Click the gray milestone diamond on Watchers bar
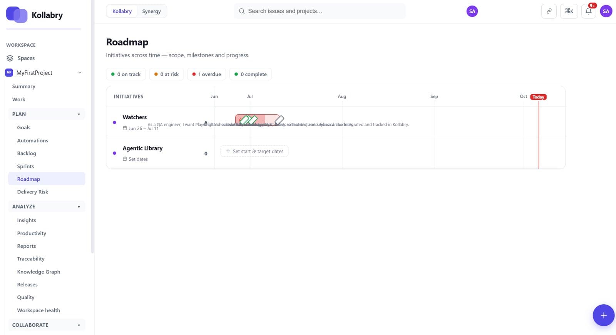Screen dimensions: 616x335 (x=280, y=120)
